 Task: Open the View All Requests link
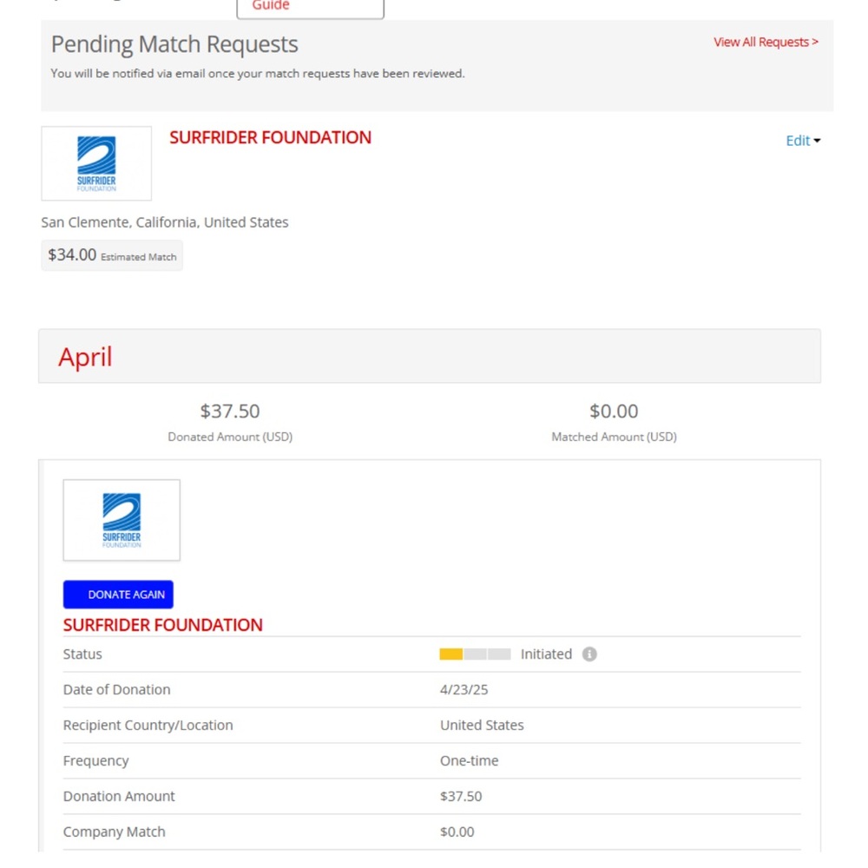pos(766,42)
